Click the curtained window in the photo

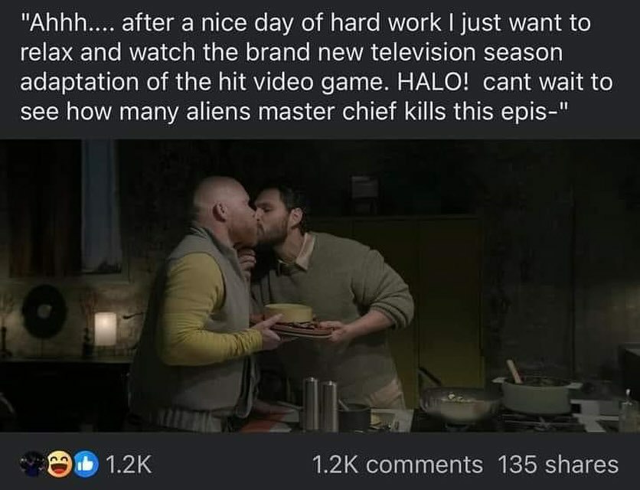[101, 206]
